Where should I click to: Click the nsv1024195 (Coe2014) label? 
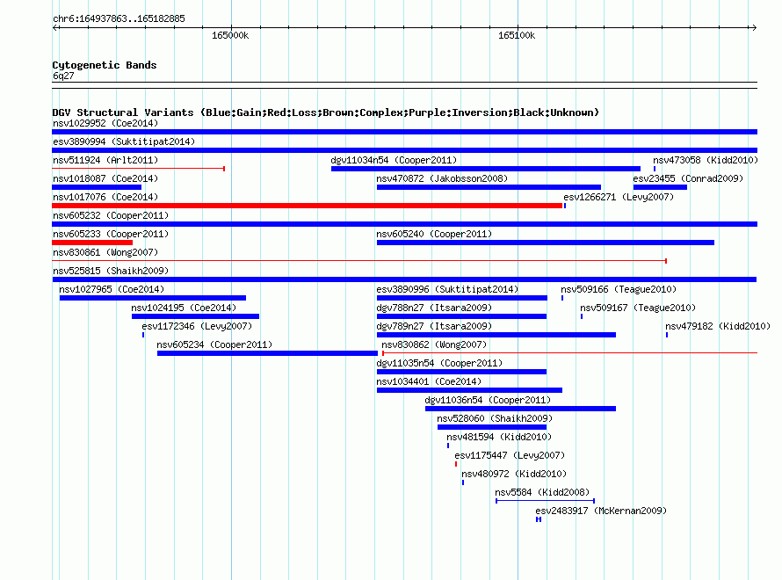[184, 308]
